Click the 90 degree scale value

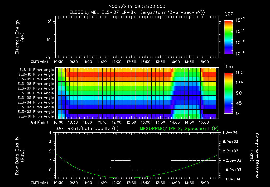(x=239, y=93)
